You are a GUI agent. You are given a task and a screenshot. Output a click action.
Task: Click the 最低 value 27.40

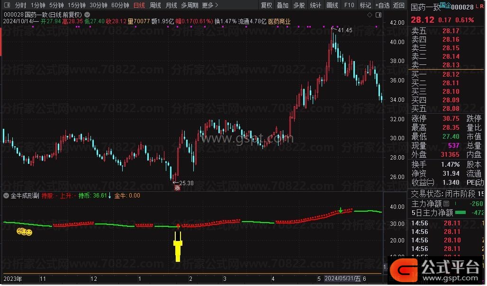tap(451, 136)
